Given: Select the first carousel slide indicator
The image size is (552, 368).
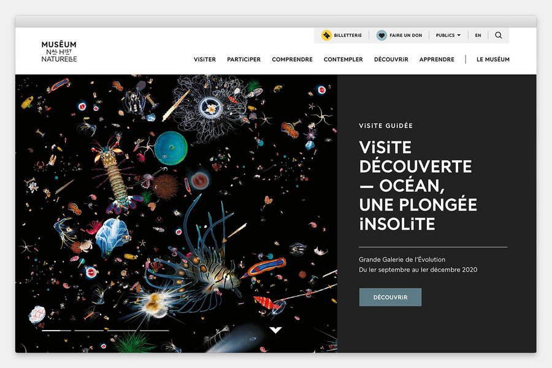Looking at the screenshot, I should pos(56,331).
